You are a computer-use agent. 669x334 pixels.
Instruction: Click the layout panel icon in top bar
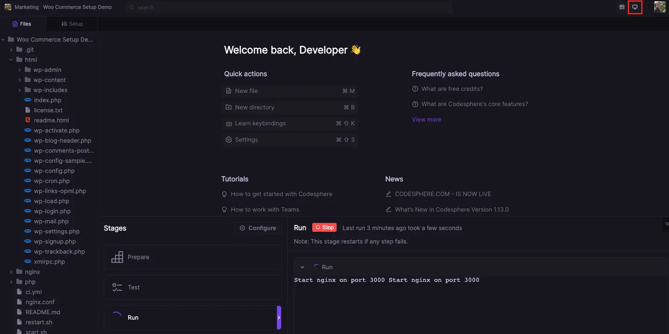tap(622, 7)
